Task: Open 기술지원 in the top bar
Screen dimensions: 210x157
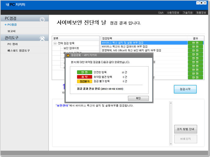Action: 187,13
